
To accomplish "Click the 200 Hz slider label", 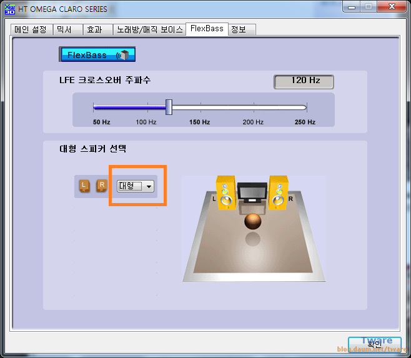I will [x=253, y=122].
